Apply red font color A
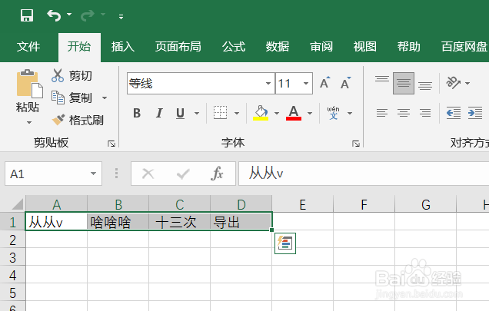 tap(294, 113)
